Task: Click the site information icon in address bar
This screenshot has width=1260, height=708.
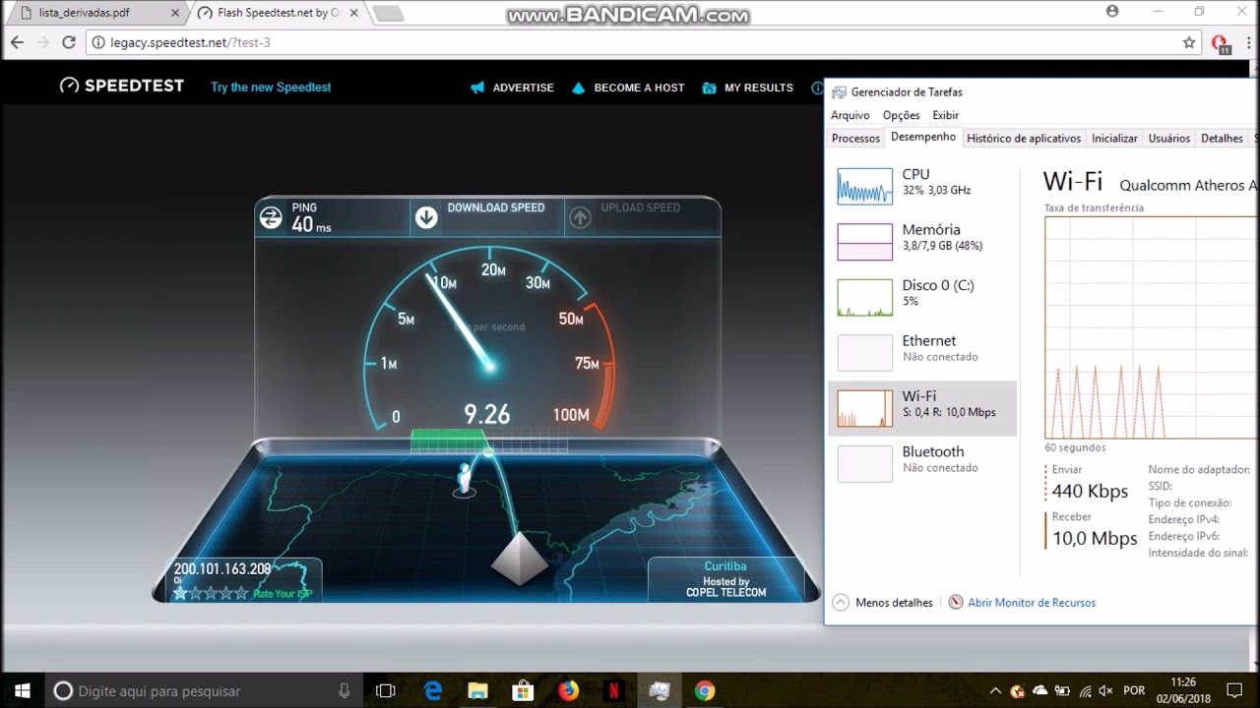Action: (98, 42)
